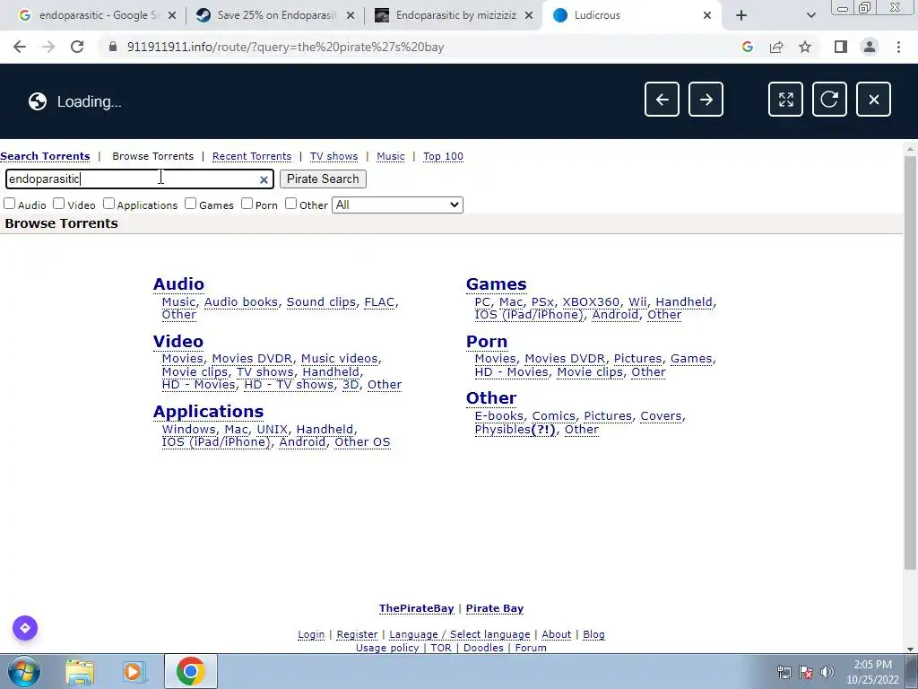Follow the Login footer link
This screenshot has width=918, height=689.
click(311, 634)
